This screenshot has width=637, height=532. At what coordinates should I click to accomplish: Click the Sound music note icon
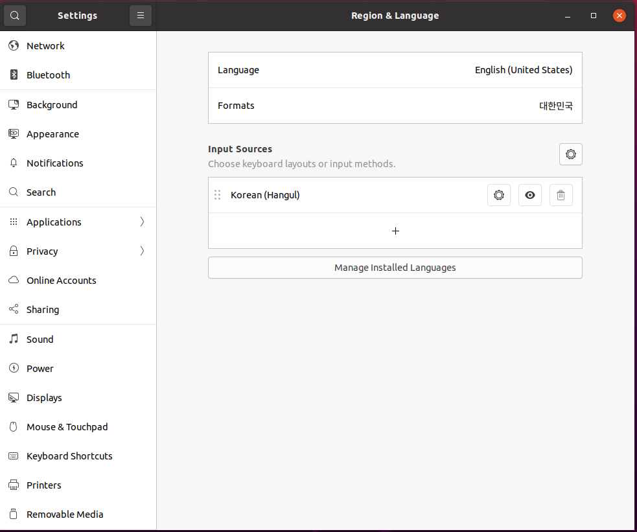[14, 339]
